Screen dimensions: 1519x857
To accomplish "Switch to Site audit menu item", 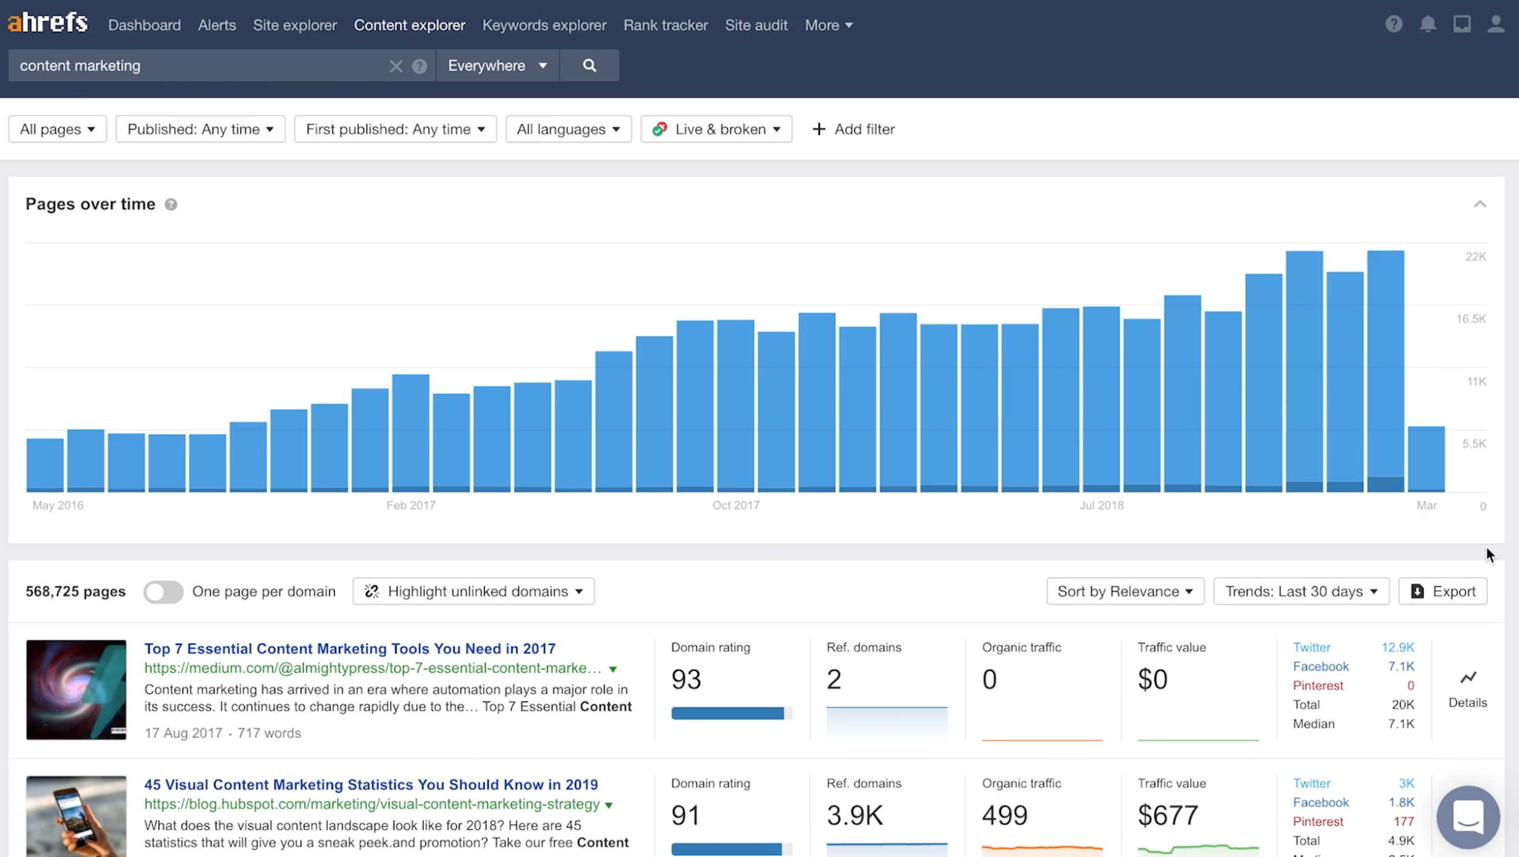I will 756,25.
